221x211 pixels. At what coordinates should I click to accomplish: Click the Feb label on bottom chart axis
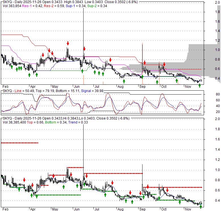coord(5,209)
